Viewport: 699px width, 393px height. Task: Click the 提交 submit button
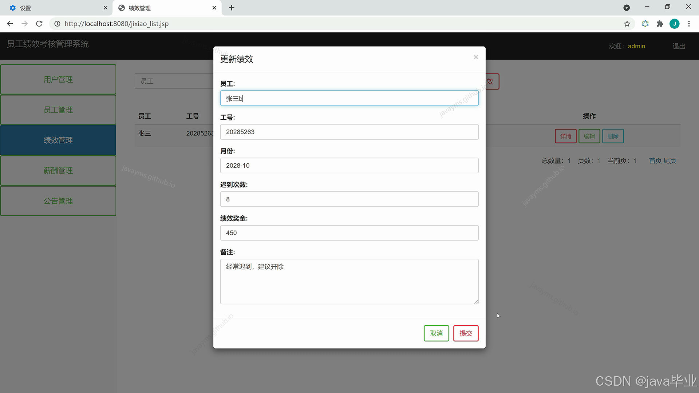[466, 333]
